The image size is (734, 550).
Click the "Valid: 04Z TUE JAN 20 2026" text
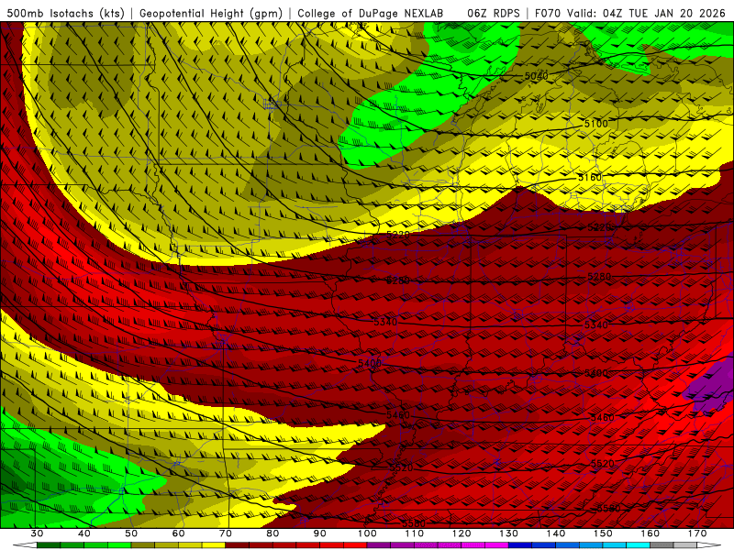(647, 13)
